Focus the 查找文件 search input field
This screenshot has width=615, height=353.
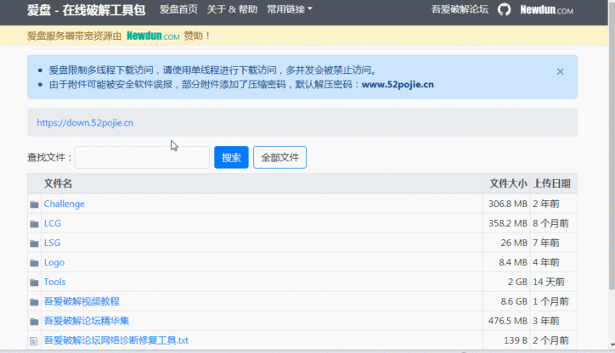142,157
